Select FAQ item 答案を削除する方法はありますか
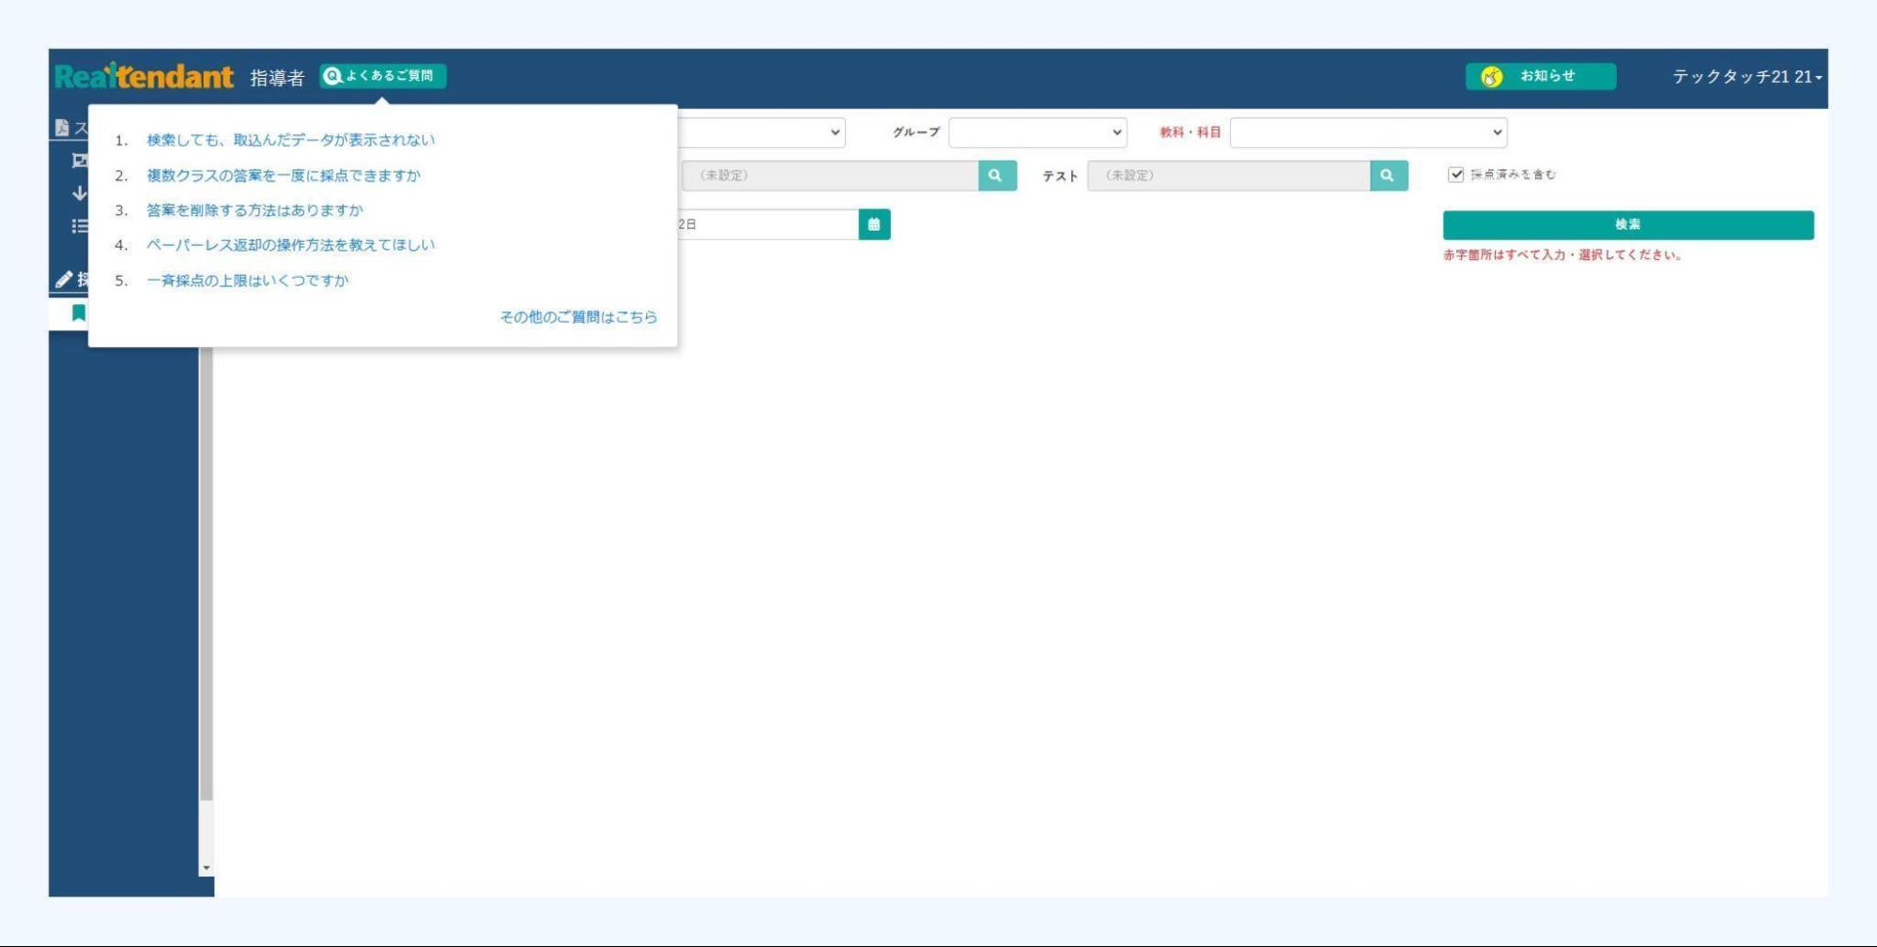This screenshot has height=947, width=1877. tap(254, 210)
